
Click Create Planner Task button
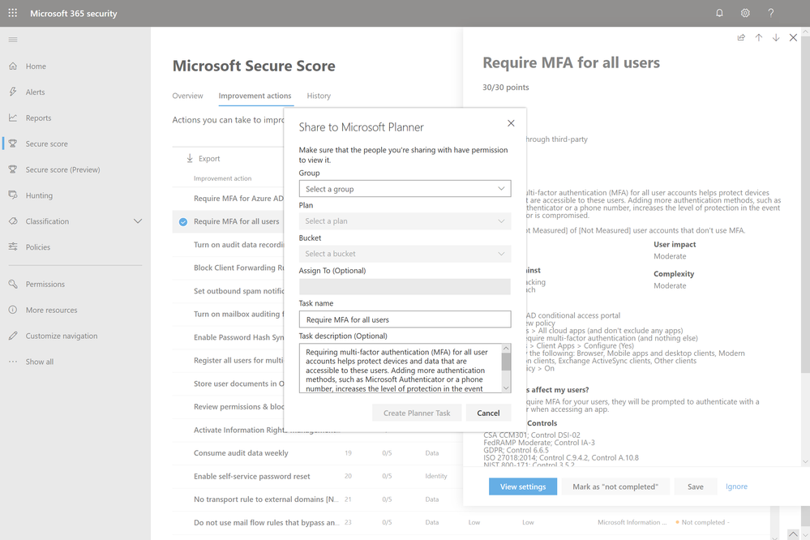(417, 413)
